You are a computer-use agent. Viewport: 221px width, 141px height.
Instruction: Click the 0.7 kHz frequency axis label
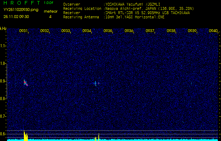[x=3, y=116]
